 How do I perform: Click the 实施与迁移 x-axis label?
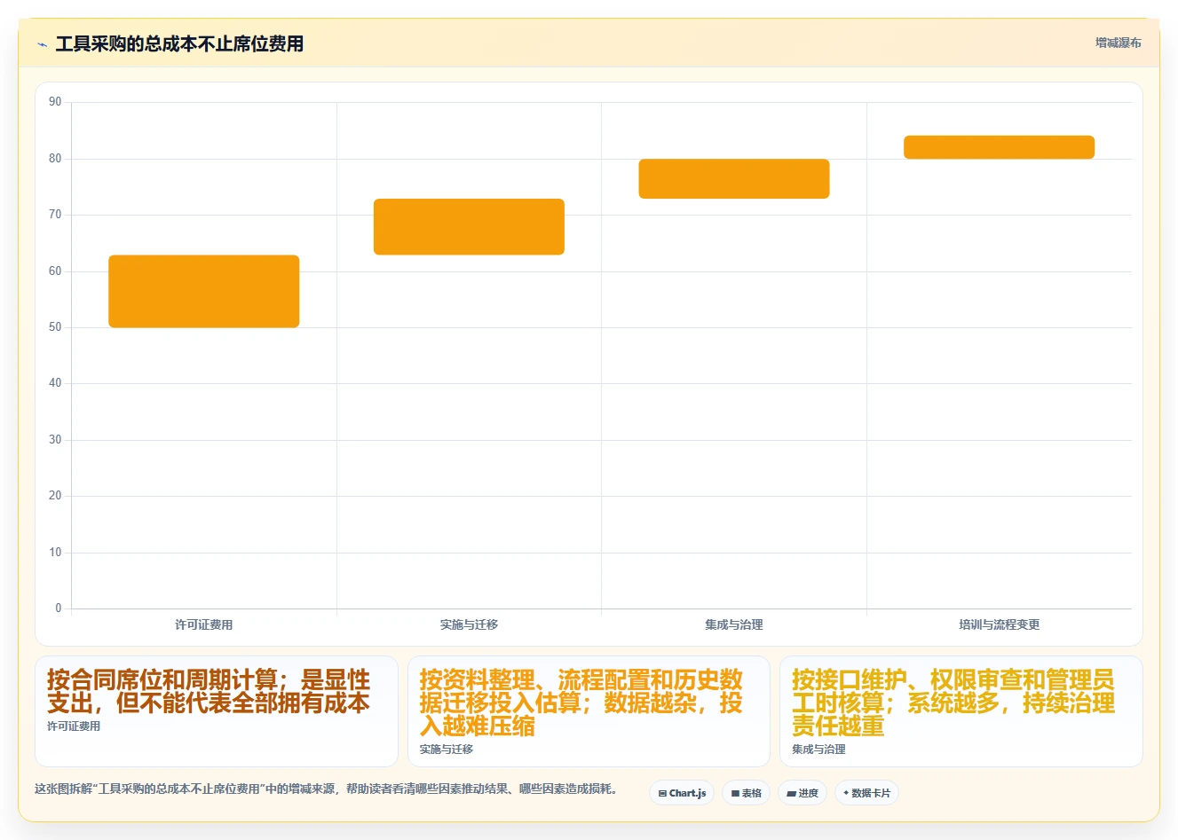tap(469, 624)
